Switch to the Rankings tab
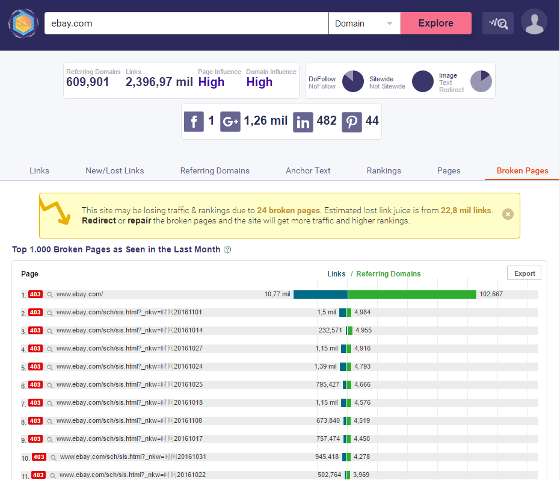Image resolution: width=560 pixels, height=480 pixels. [x=384, y=170]
